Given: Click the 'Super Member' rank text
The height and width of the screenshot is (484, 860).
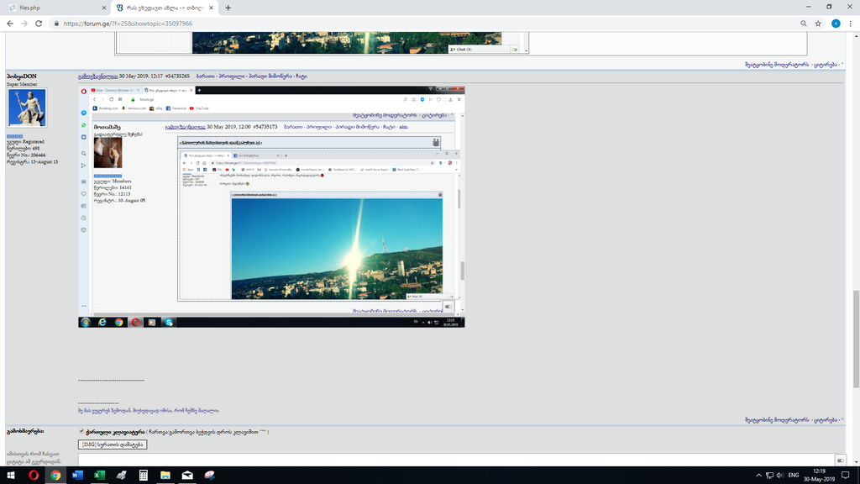Looking at the screenshot, I should pyautogui.click(x=22, y=85).
